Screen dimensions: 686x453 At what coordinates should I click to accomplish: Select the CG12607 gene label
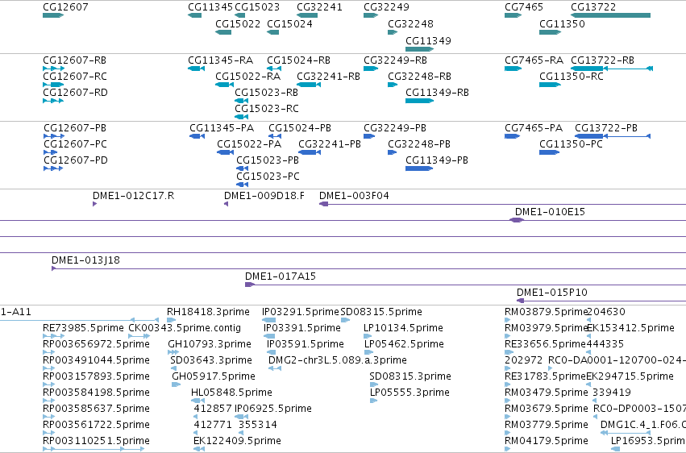[x=65, y=7]
